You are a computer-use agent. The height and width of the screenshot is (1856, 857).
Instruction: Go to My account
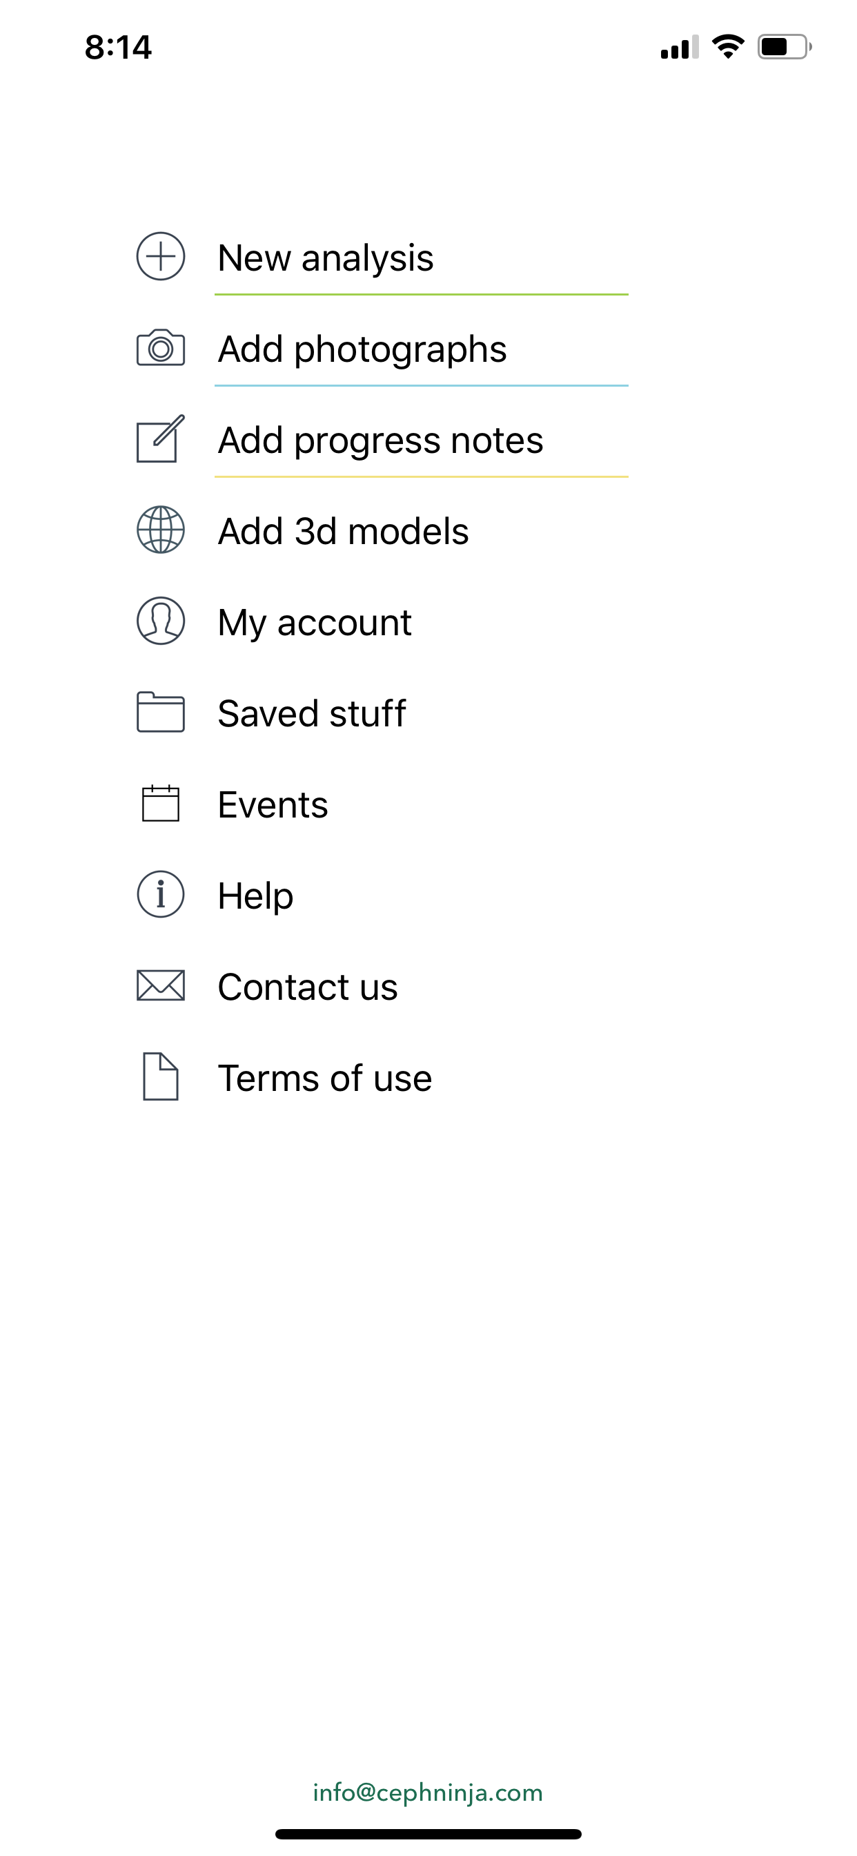tap(315, 623)
